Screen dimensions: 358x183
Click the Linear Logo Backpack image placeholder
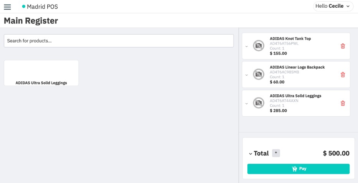click(x=259, y=74)
